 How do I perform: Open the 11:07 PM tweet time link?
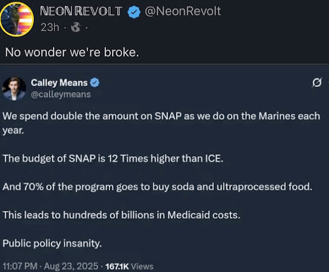(x=20, y=266)
